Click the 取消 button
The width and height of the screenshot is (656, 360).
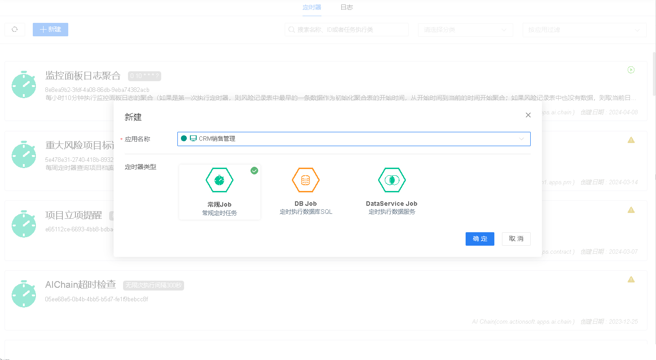516,239
